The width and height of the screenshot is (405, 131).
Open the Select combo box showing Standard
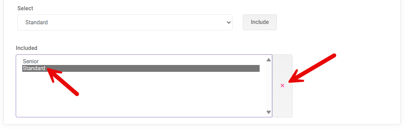click(x=125, y=23)
